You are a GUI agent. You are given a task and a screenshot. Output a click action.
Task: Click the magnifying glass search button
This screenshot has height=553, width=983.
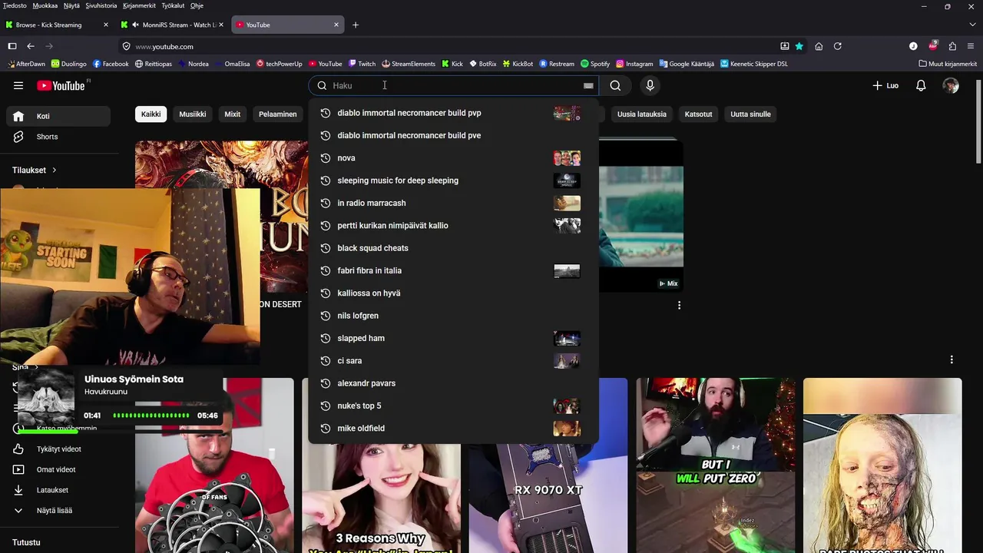[615, 86]
